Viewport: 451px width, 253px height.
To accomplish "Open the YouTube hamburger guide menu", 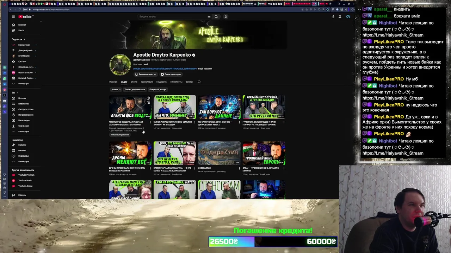I will [13, 17].
